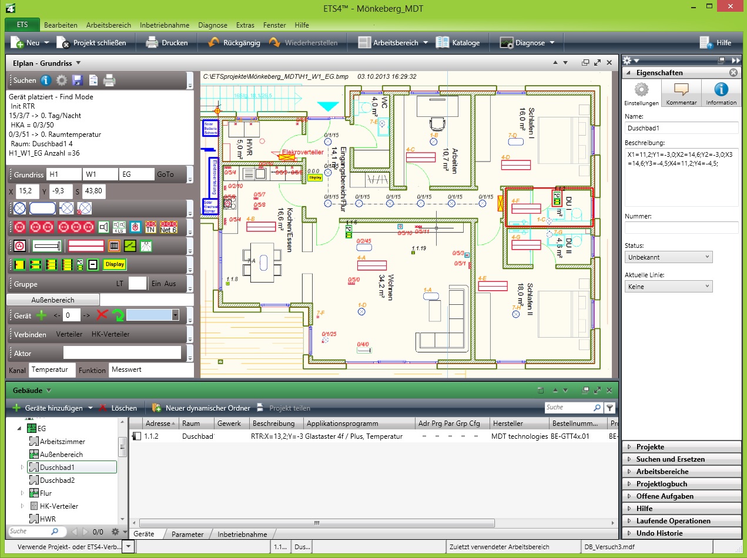Open the Inbetriebnahme menu
Image resolution: width=747 pixels, height=558 pixels.
click(165, 25)
